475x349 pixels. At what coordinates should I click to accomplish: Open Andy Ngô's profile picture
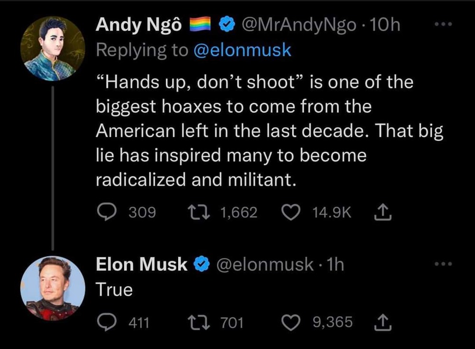[53, 49]
